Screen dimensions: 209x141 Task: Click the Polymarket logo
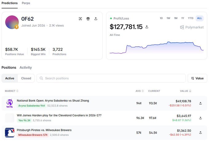pyautogui.click(x=192, y=27)
